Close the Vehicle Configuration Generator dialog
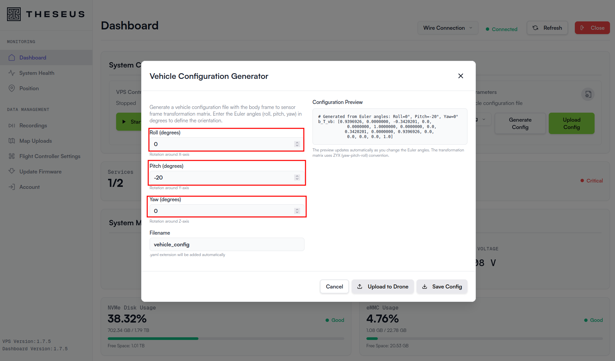This screenshot has height=361, width=615. point(461,76)
